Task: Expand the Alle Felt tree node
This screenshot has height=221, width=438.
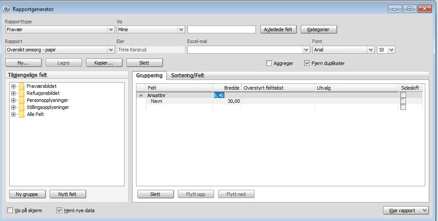Action: coord(13,114)
